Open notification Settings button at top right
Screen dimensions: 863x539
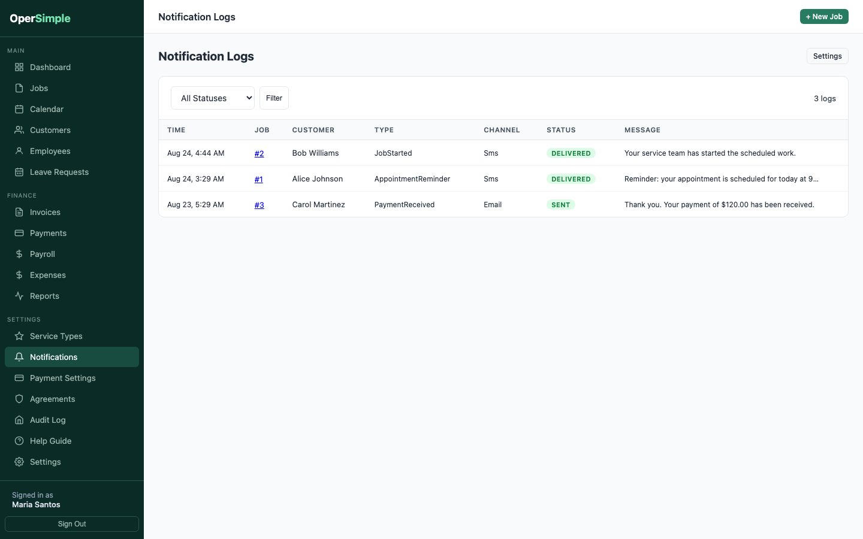coord(827,56)
